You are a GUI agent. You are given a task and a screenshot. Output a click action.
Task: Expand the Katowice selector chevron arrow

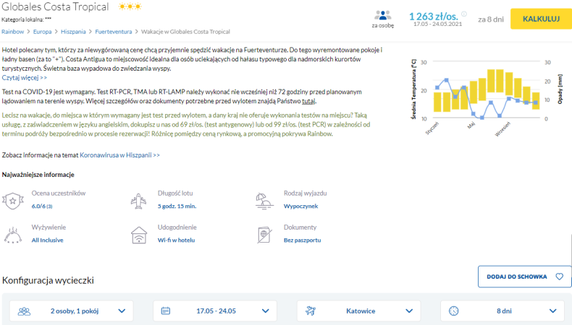coord(409,311)
